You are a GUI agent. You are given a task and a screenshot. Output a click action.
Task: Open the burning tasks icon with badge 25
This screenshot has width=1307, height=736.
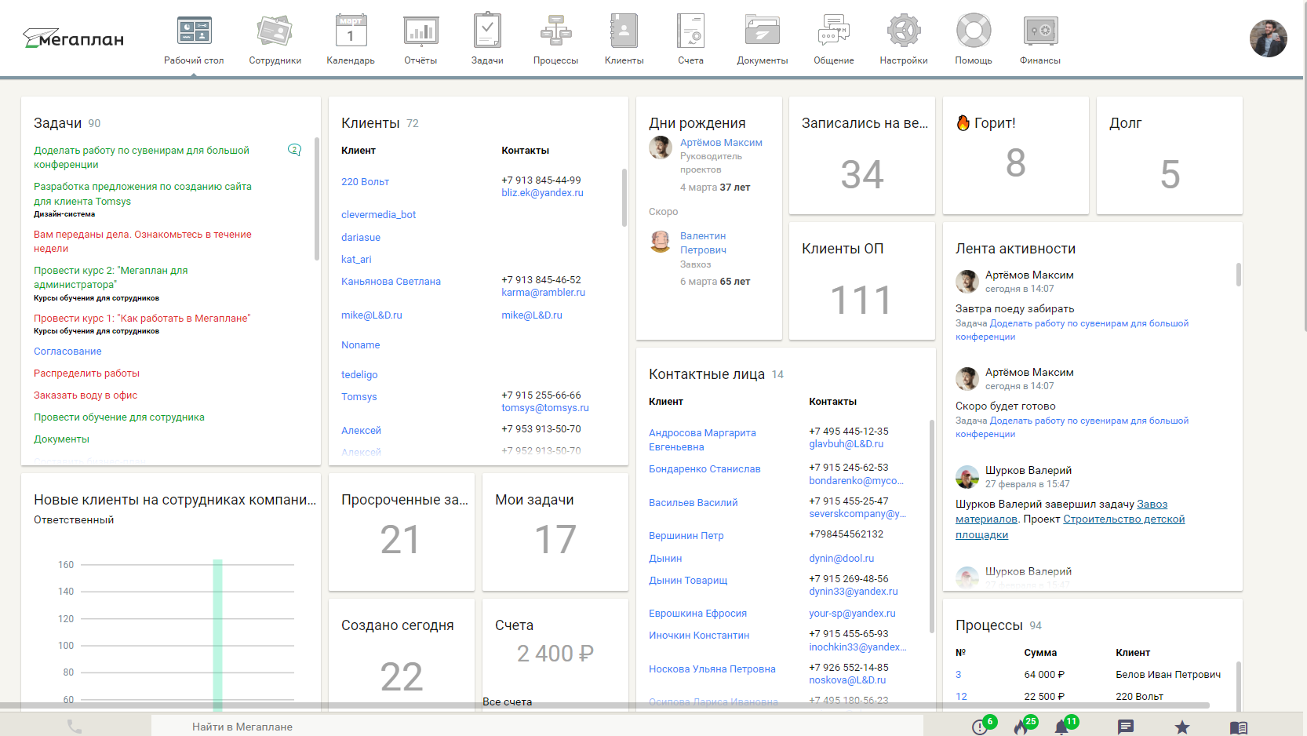tap(1021, 727)
